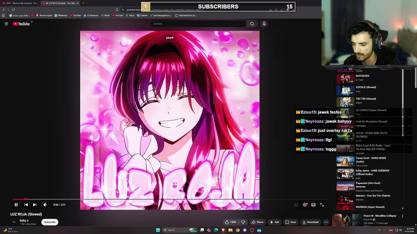Mute the video player volume
Viewport: 417px width, 234px height.
click(x=45, y=205)
